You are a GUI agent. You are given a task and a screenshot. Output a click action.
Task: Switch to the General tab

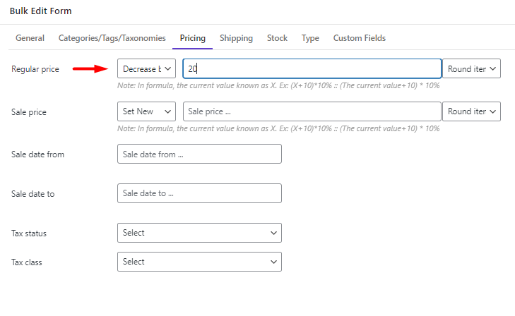click(30, 38)
